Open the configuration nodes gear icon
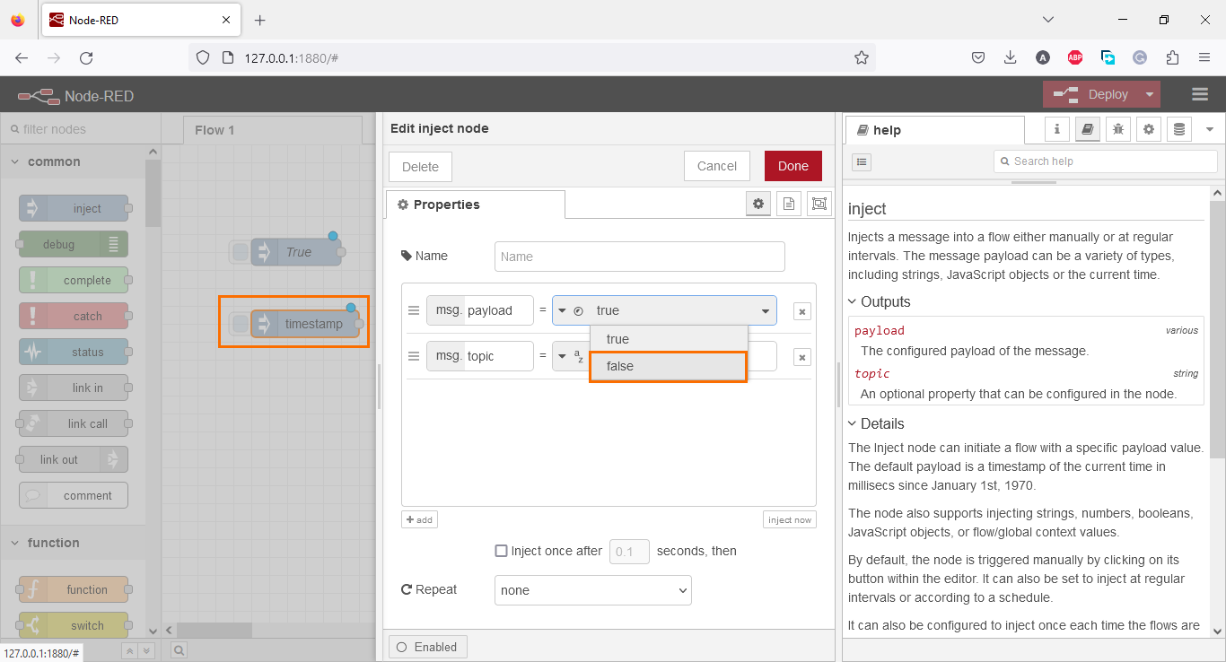 coord(1149,129)
